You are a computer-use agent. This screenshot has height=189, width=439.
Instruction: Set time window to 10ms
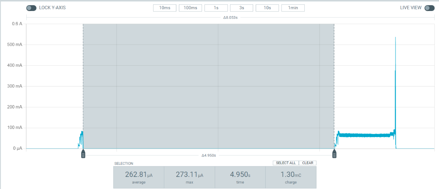(x=165, y=8)
